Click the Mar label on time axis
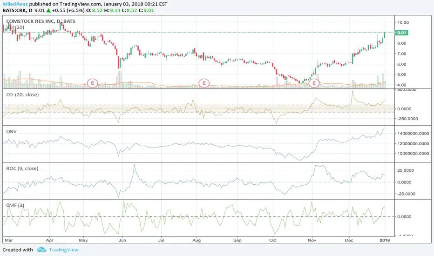Viewport: 434px width, 256px height. pos(9,240)
